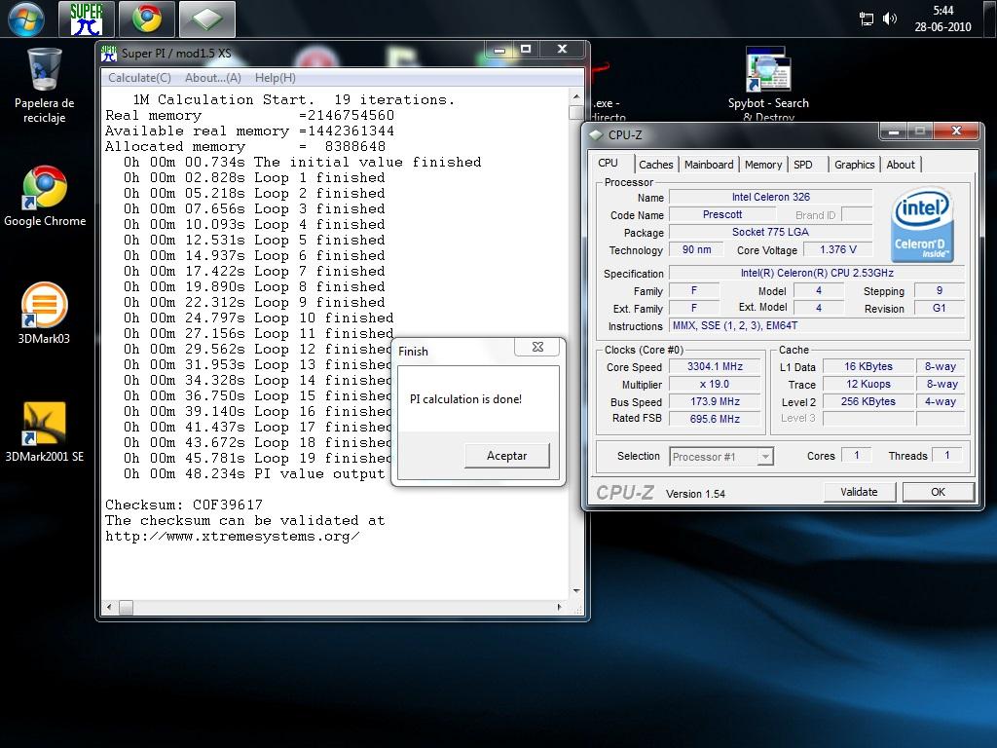The height and width of the screenshot is (748, 997).
Task: Switch to the Mainboard tab in CPU-Z
Action: [x=709, y=165]
